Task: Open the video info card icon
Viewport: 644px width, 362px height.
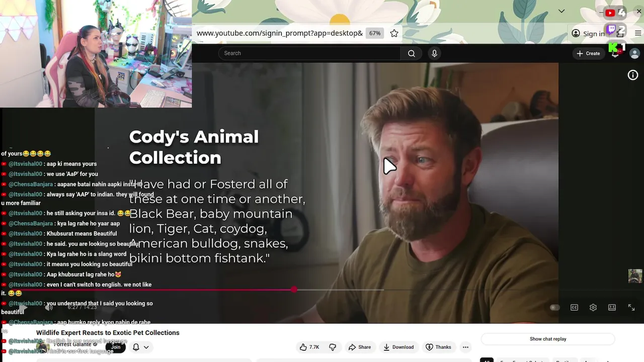Action: pyautogui.click(x=633, y=75)
